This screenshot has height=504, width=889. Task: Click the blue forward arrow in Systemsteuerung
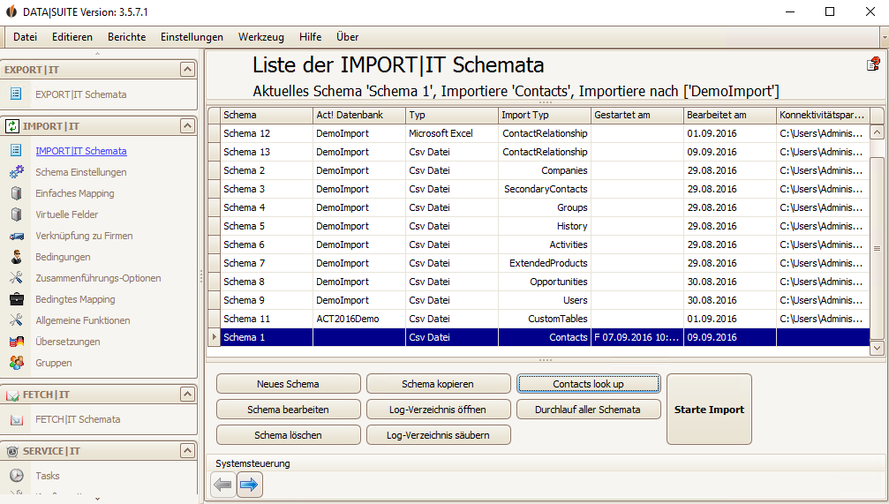pos(249,485)
